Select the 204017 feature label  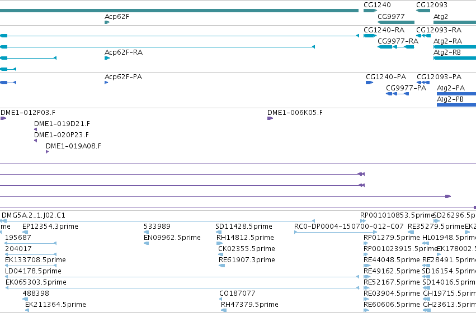pyautogui.click(x=18, y=249)
